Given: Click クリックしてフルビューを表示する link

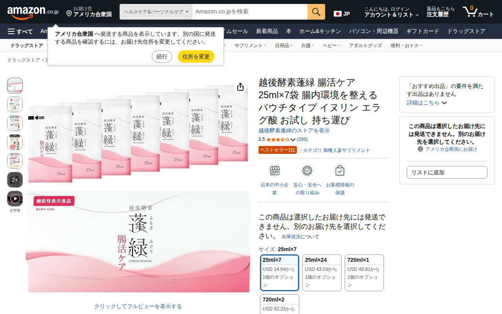Looking at the screenshot, I should (138, 306).
